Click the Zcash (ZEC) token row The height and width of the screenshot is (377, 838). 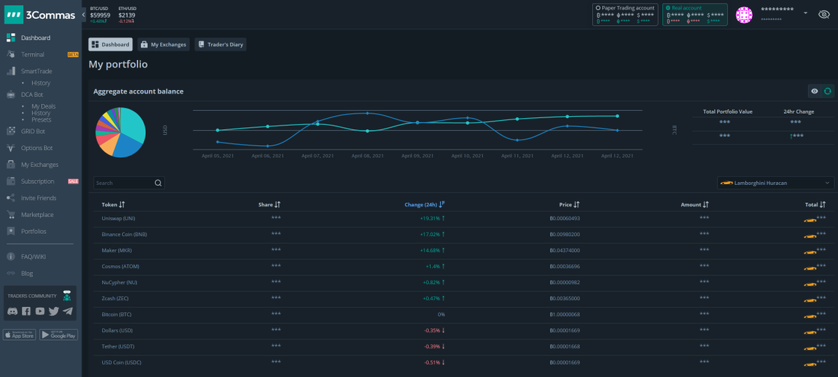pos(464,299)
